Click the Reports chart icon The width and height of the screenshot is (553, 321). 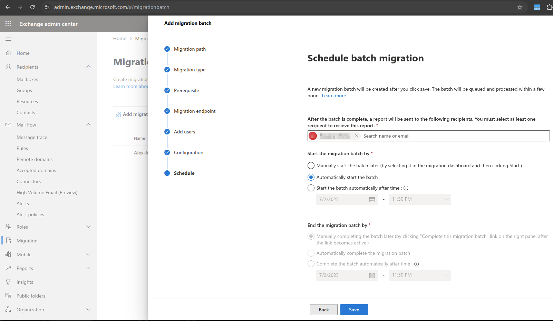pos(8,268)
